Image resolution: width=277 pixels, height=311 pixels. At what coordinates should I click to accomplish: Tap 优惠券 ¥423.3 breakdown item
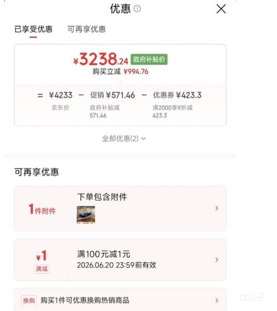tap(177, 95)
